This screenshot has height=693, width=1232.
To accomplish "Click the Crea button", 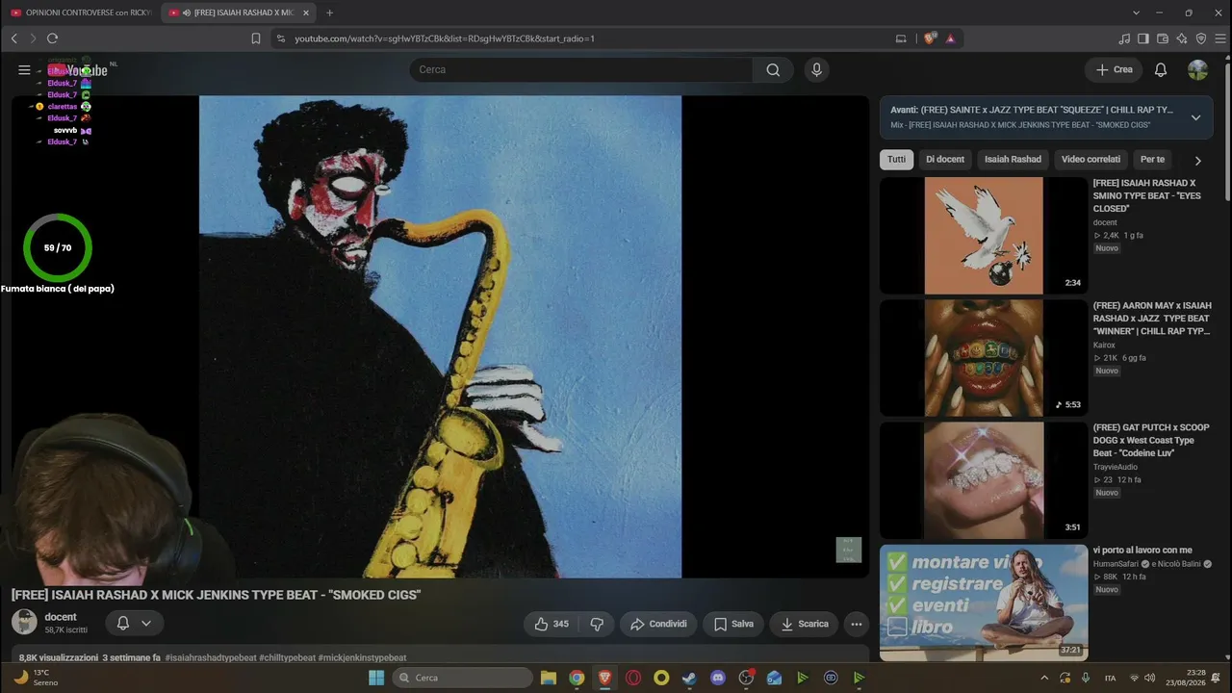I will [x=1114, y=69].
